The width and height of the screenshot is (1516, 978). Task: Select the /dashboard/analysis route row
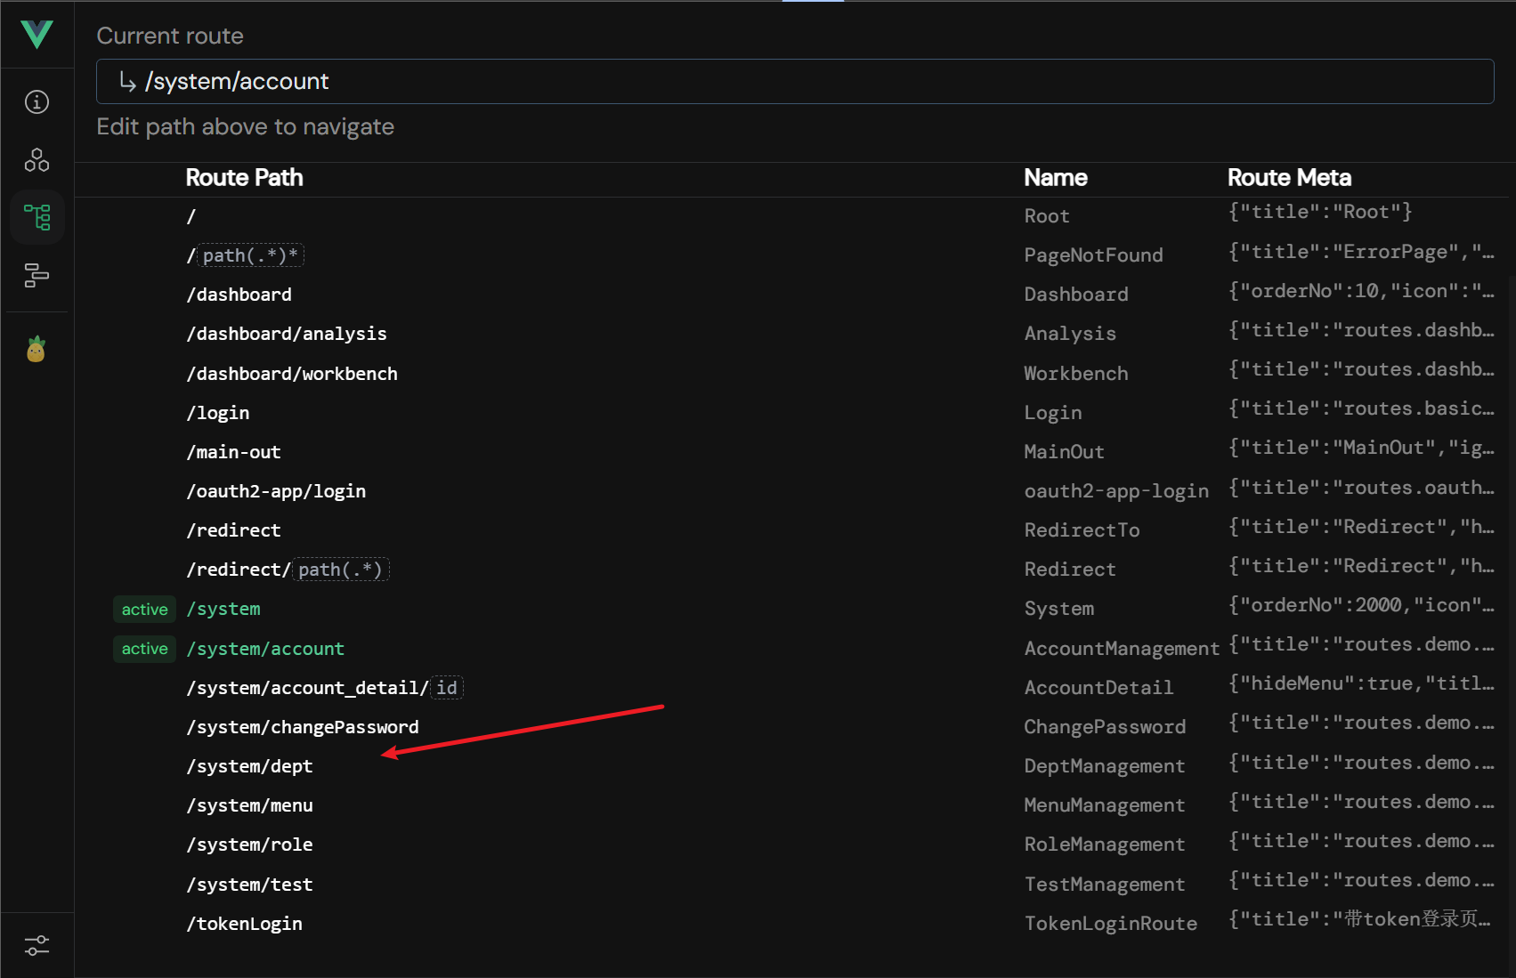[x=286, y=334]
